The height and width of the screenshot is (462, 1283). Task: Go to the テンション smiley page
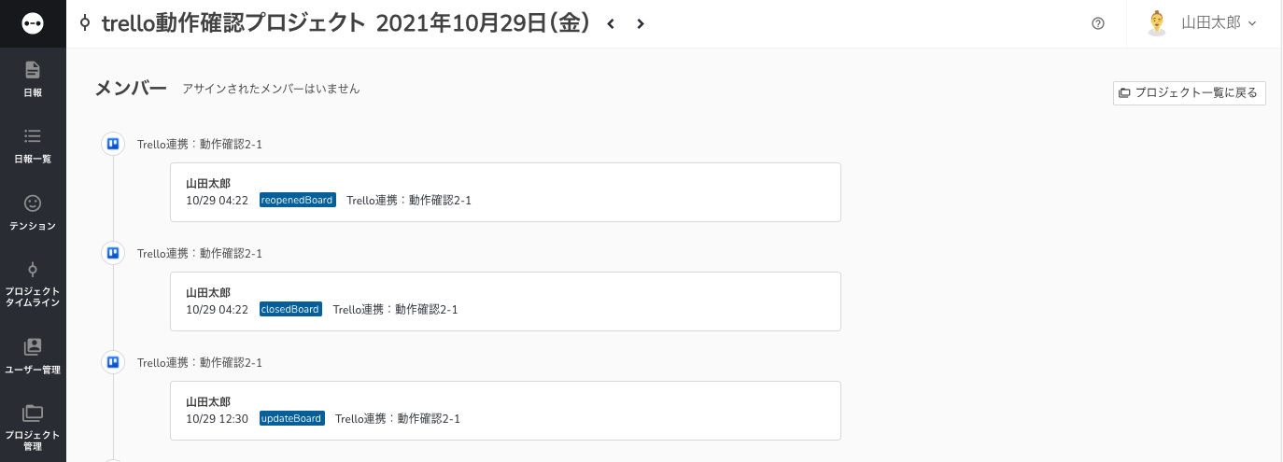pos(33,213)
